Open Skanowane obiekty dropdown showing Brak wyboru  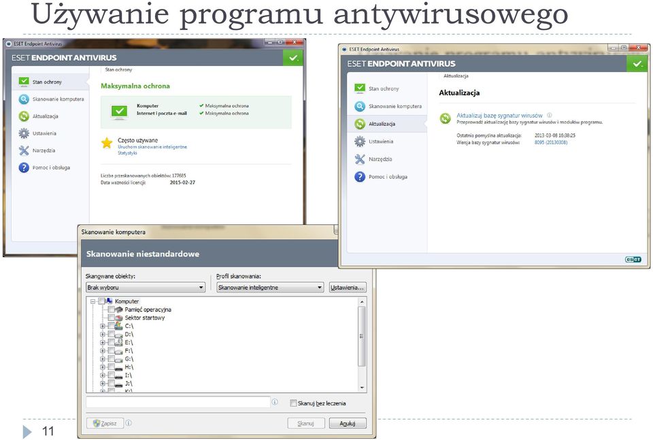(x=146, y=287)
